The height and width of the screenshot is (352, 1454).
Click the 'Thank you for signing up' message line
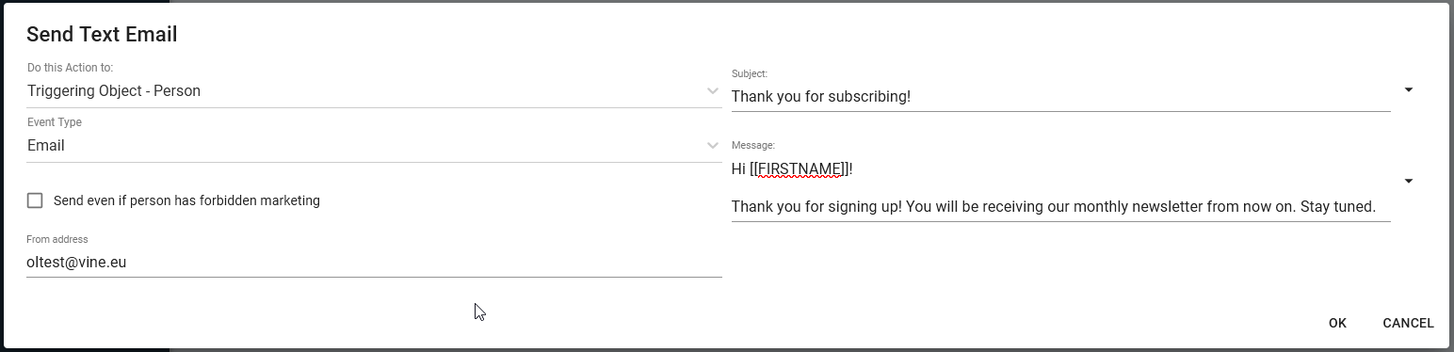pyautogui.click(x=1054, y=207)
